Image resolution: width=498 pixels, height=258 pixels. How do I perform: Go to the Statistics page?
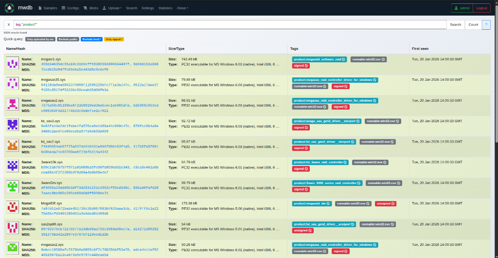(x=165, y=8)
